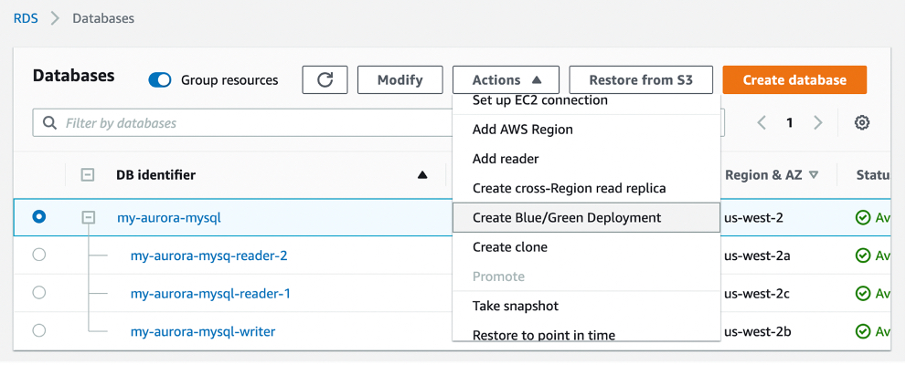
Task: Click status check icon of my-aurora-mysql-reader-1 row
Action: pyautogui.click(x=863, y=294)
